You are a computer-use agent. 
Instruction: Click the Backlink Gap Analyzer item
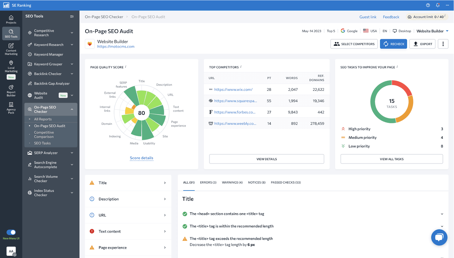[x=52, y=84]
